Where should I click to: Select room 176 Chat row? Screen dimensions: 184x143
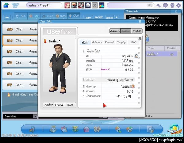coord(20,74)
